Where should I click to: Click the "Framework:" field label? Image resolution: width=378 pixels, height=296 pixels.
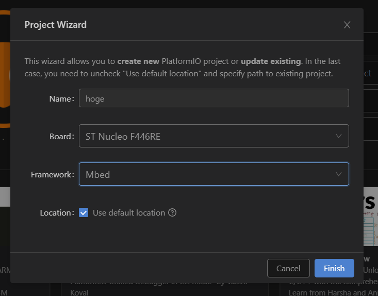tap(52, 174)
